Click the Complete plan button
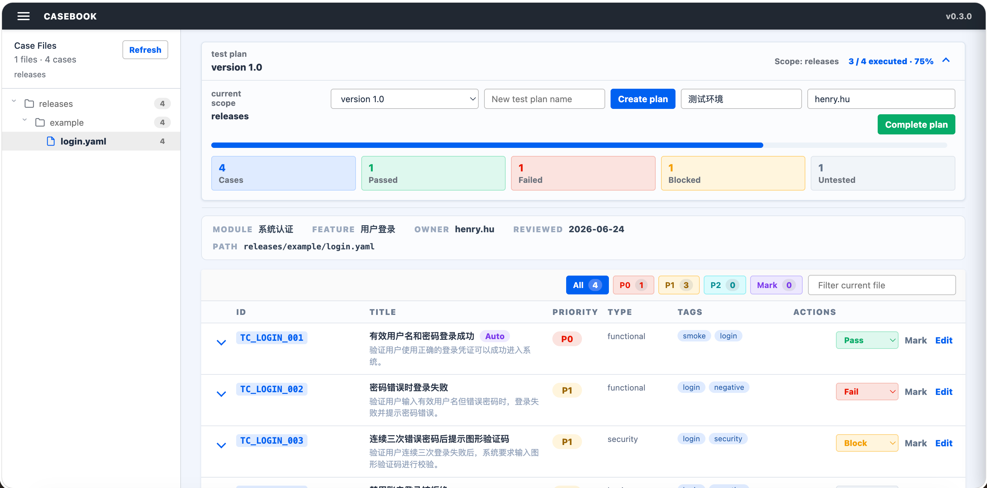Viewport: 987px width, 488px height. point(916,124)
